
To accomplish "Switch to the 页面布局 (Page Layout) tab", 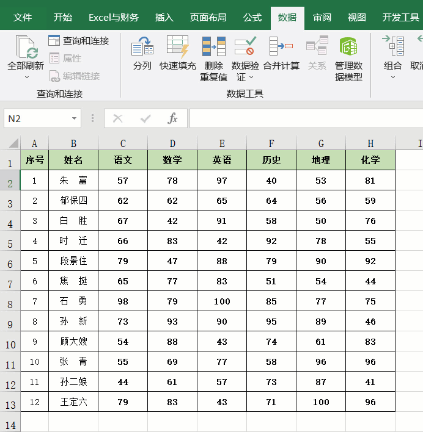I will 208,17.
